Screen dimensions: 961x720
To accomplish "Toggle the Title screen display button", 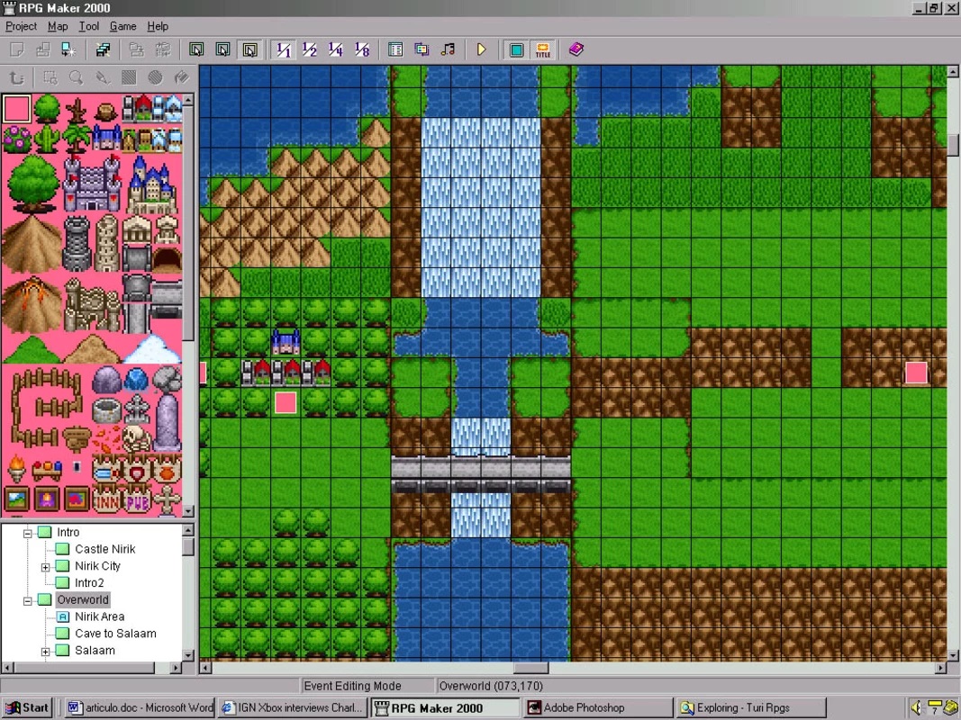I will coord(542,49).
